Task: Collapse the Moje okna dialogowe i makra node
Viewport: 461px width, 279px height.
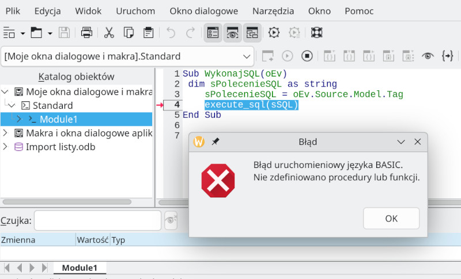Action: pyautogui.click(x=6, y=91)
